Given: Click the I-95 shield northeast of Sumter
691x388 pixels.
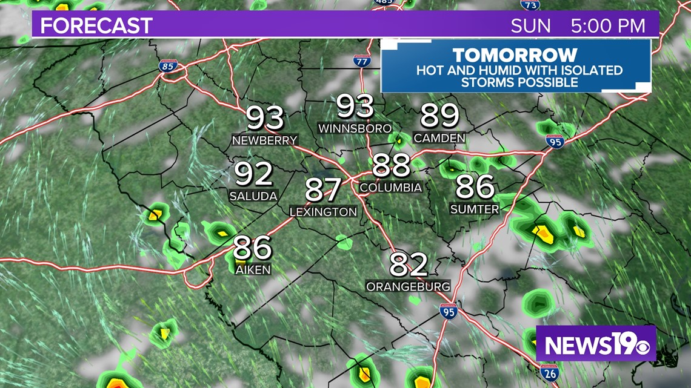Looking at the screenshot, I should click(x=555, y=142).
